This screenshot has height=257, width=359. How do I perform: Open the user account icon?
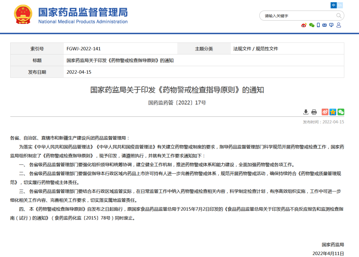(x=339, y=25)
